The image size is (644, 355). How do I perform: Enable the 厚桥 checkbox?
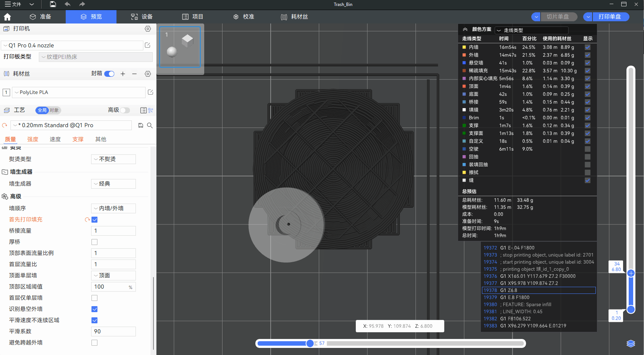94,242
